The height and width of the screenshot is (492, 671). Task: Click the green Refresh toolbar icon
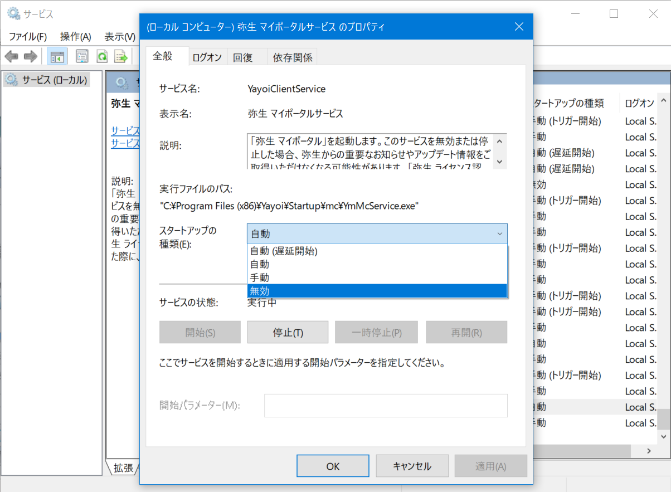point(102,56)
